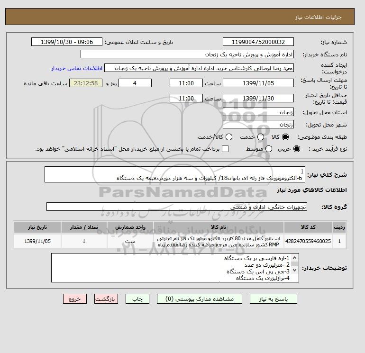Click the خروج exit button
The image size is (365, 353).
tap(75, 299)
